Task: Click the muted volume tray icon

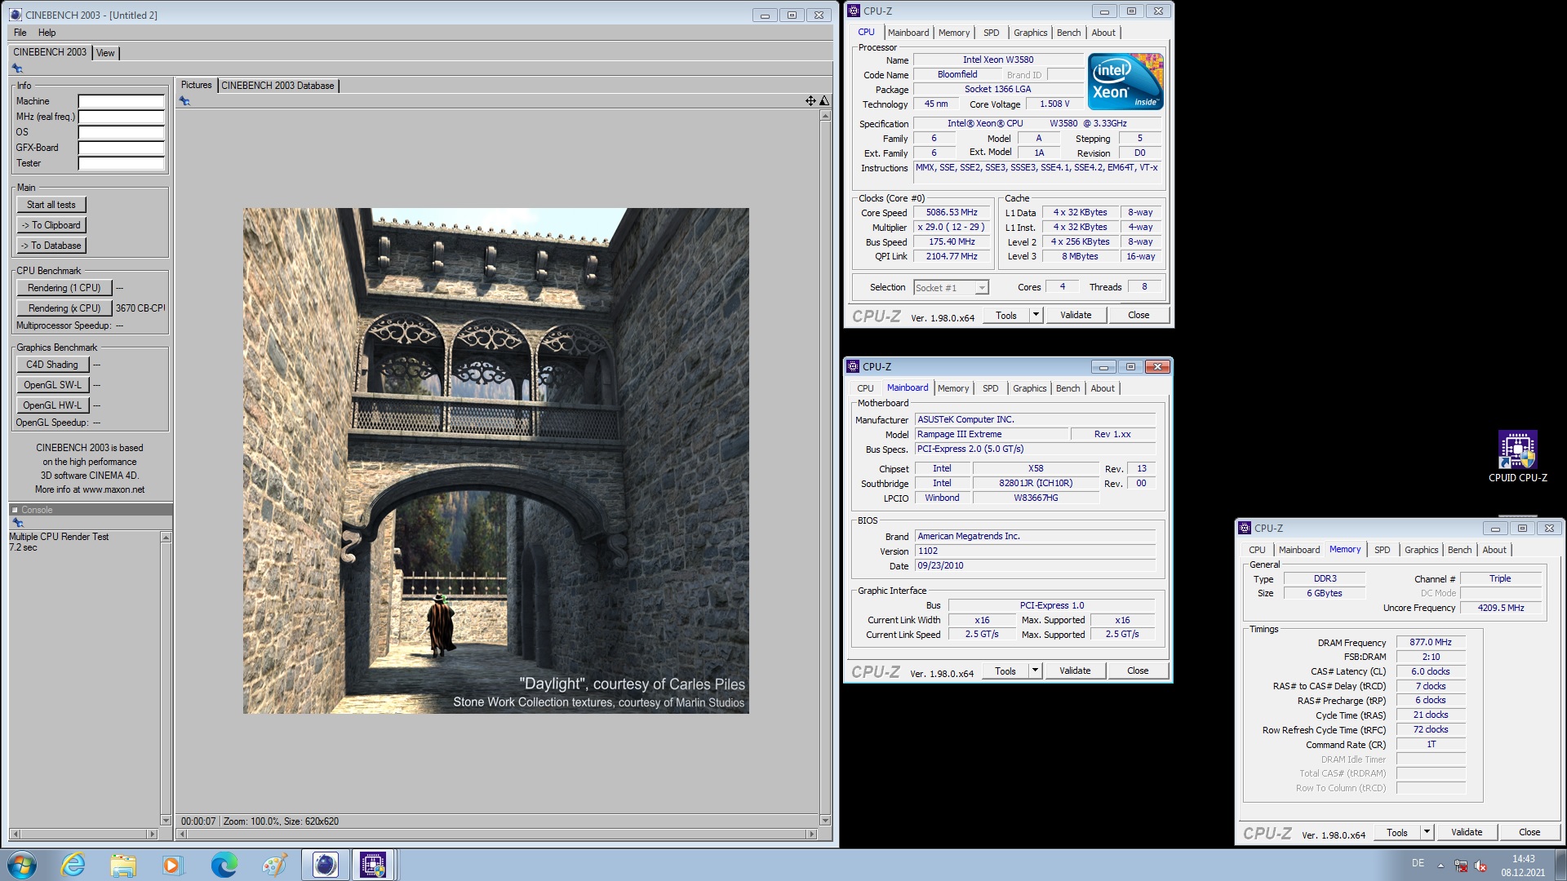Action: pos(1480,866)
